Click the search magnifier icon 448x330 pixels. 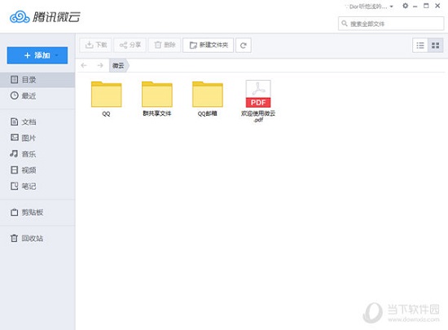(x=345, y=24)
